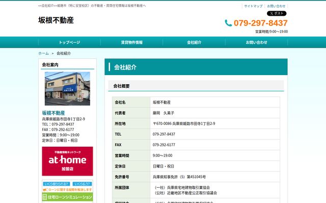Click the いくら借りられる? label on the loan banner

coord(57,184)
